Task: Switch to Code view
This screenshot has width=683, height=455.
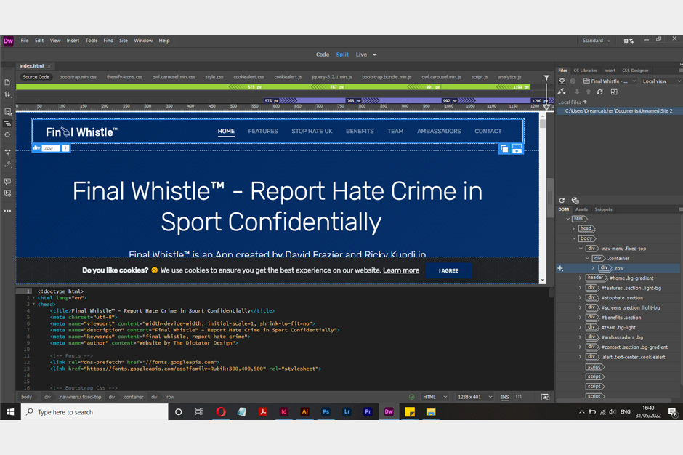Action: (323, 55)
